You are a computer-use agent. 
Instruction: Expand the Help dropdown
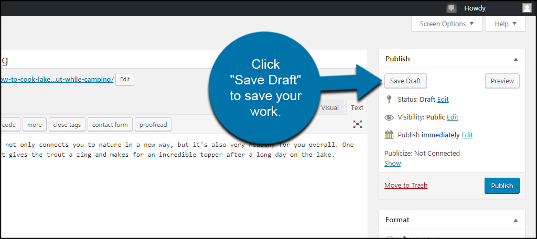[x=505, y=24]
